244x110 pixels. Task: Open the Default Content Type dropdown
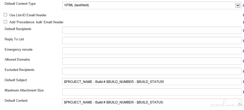149,5
